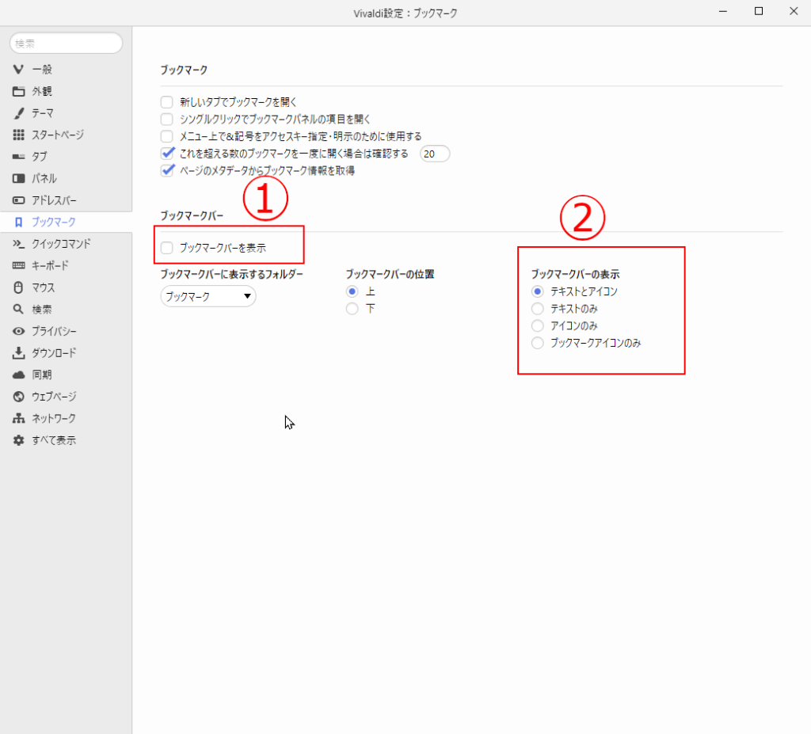Click the マウス mouse icon

[18, 287]
